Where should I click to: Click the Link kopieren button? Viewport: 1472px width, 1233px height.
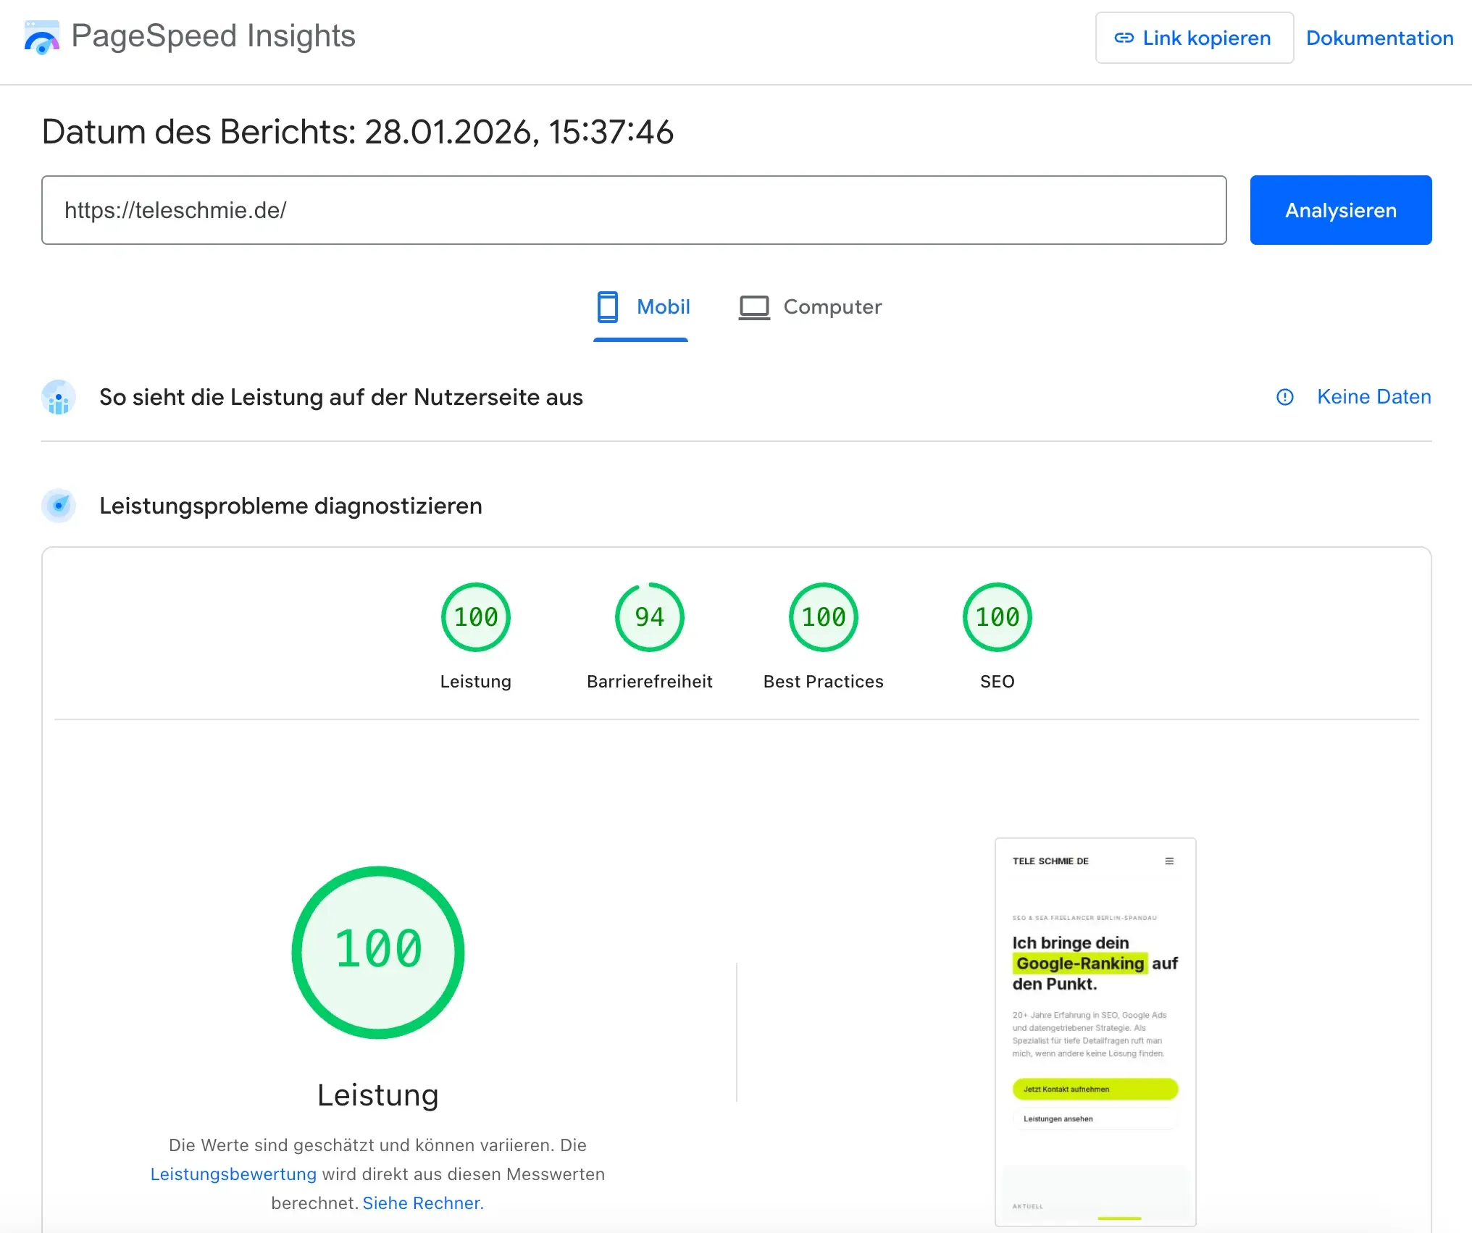[x=1194, y=38]
